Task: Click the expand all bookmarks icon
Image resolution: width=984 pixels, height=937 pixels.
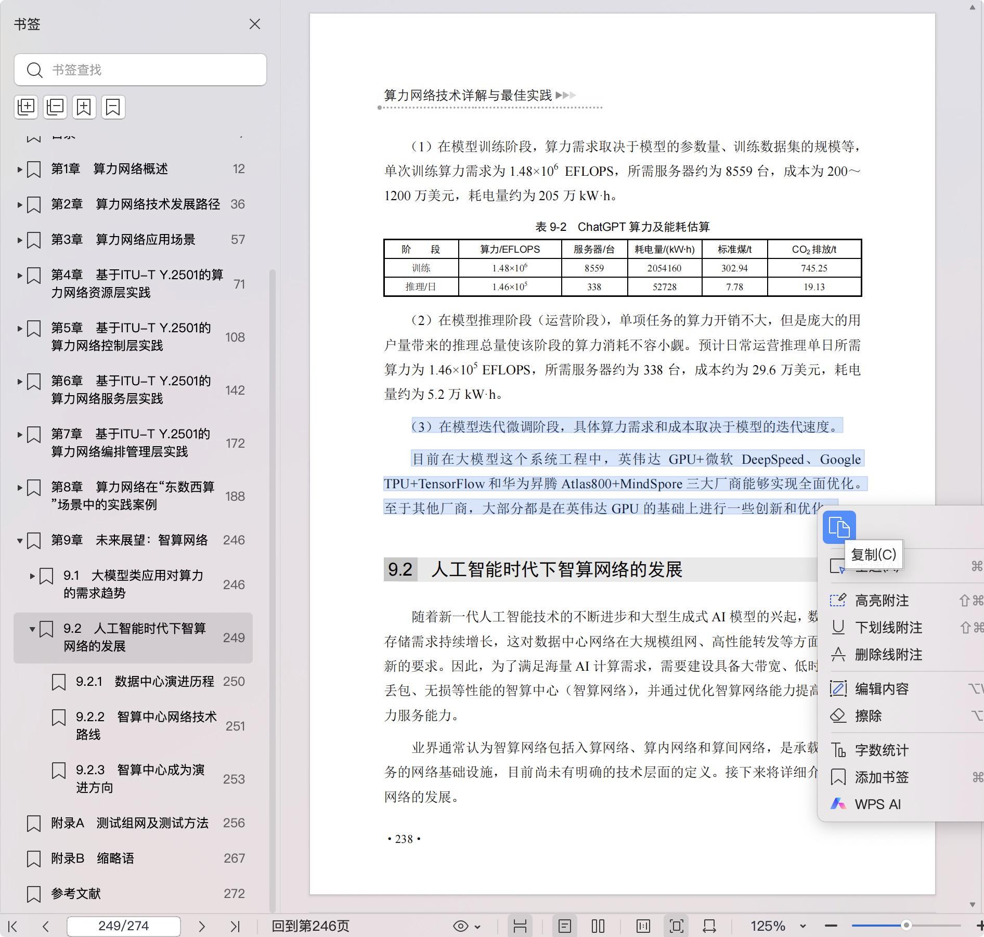Action: click(x=26, y=107)
